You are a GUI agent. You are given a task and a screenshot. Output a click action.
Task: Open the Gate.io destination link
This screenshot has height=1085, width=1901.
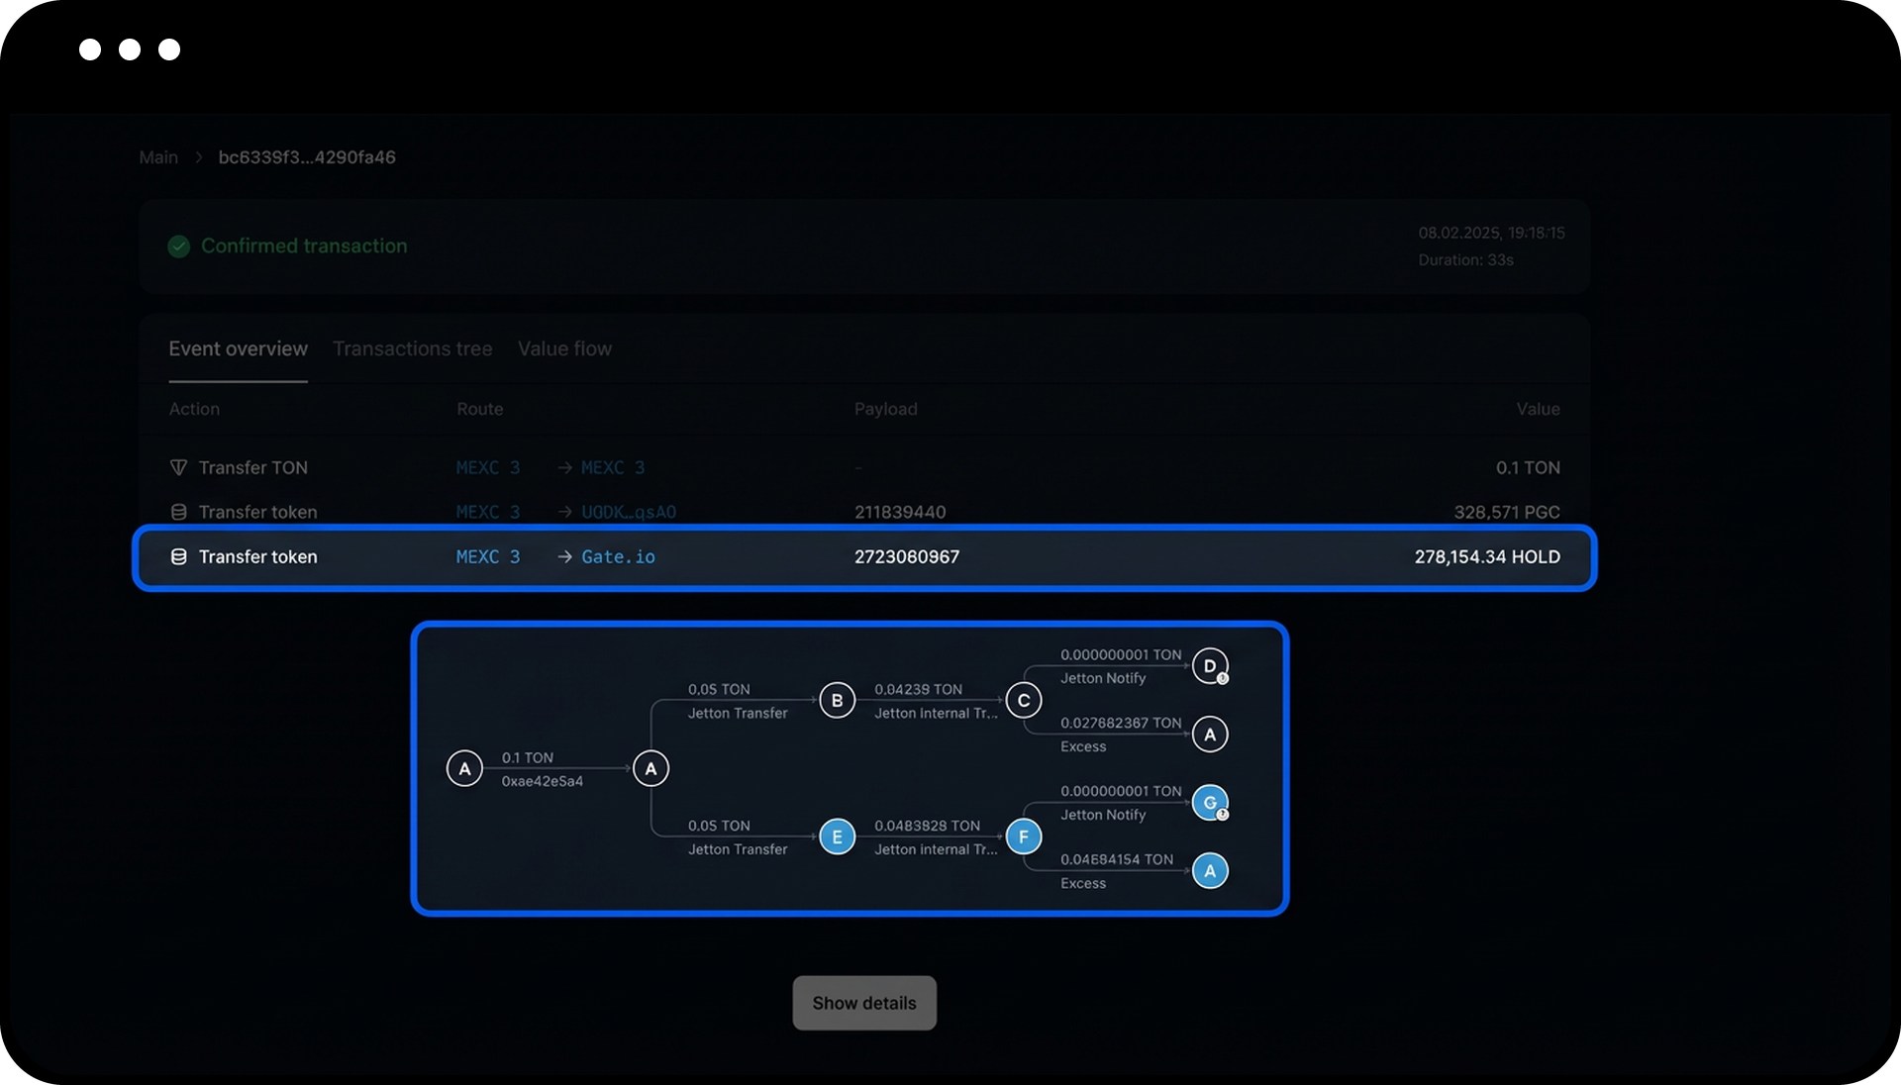[x=618, y=557]
